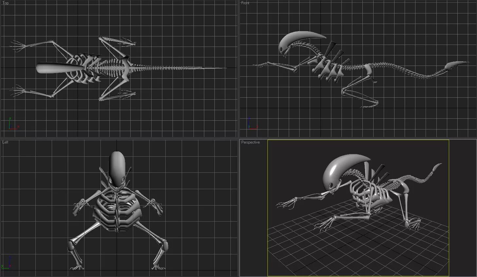Select the Top viewport label
Viewport: 477px width, 277px height.
[6, 3]
